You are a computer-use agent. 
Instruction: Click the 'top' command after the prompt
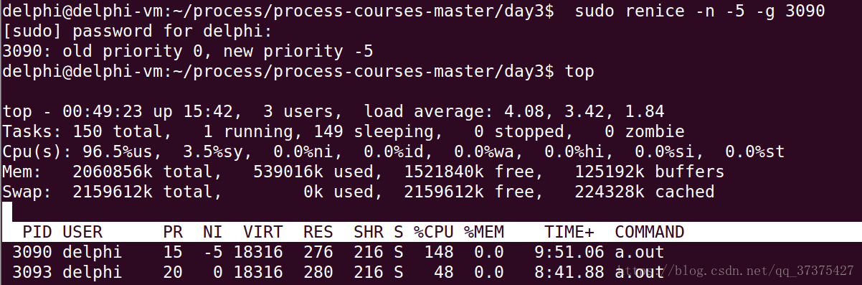579,72
